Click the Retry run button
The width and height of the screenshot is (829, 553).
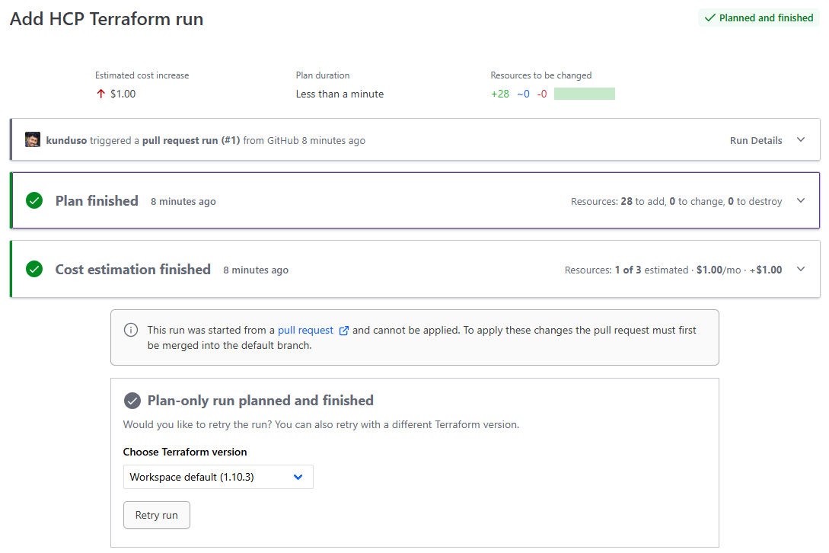pos(157,515)
